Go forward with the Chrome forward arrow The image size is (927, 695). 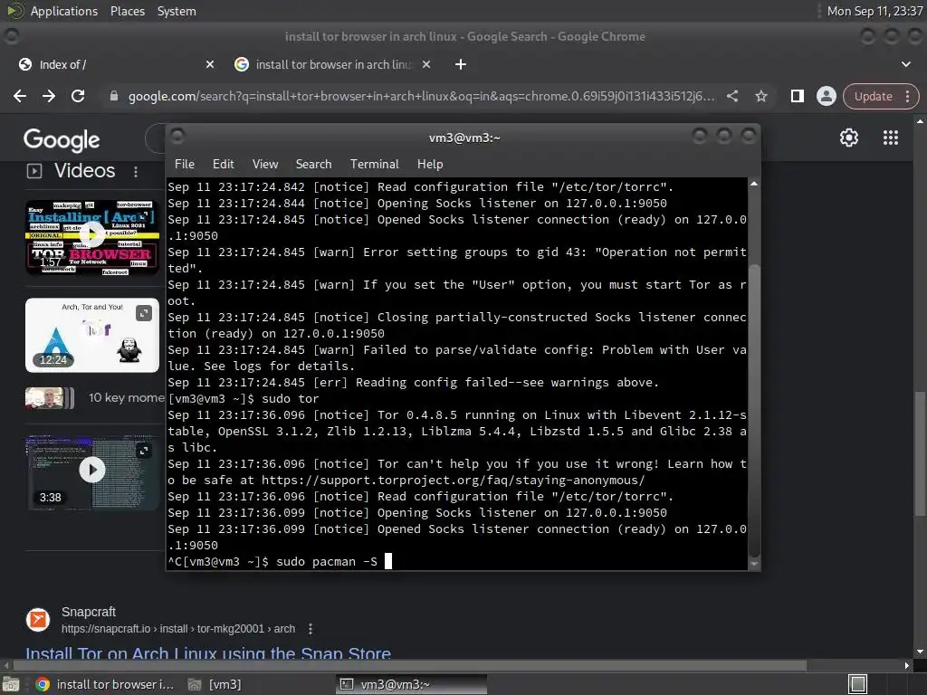(x=49, y=96)
